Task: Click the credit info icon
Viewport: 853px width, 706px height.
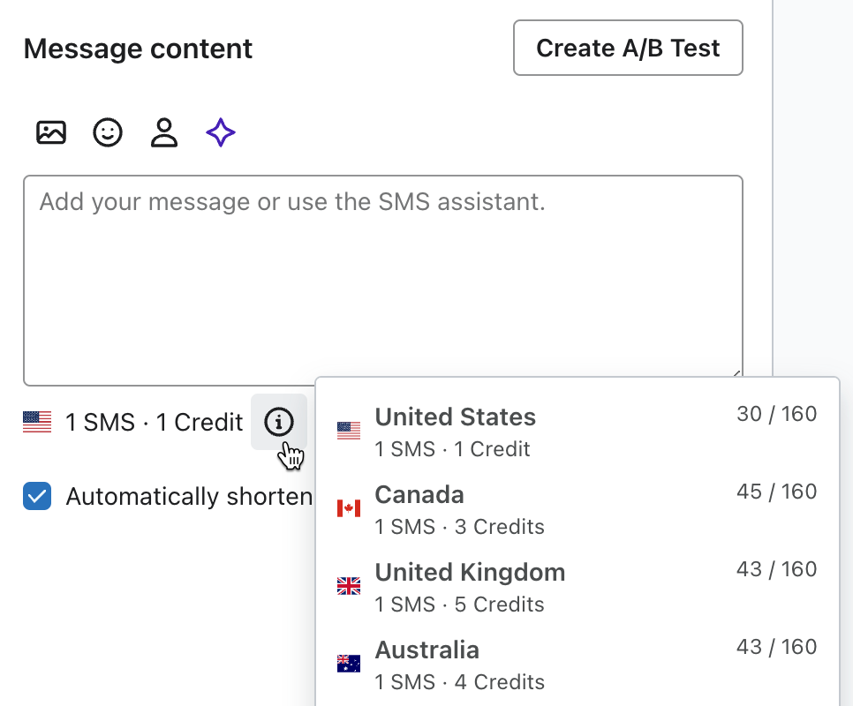Action: tap(279, 423)
